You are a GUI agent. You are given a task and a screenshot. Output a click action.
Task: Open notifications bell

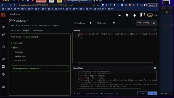tap(135, 15)
